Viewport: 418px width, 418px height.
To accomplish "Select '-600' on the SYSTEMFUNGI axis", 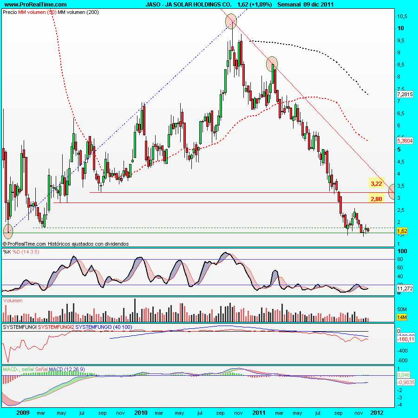I will pyautogui.click(x=402, y=361).
